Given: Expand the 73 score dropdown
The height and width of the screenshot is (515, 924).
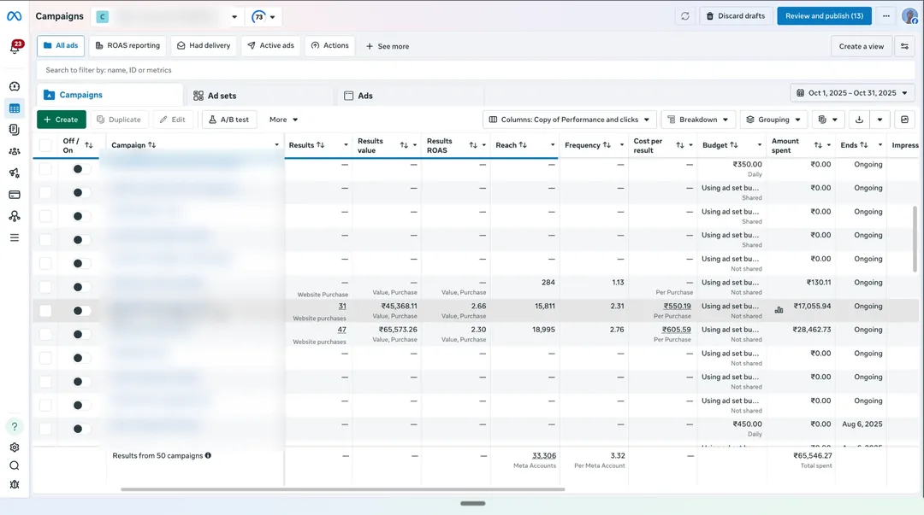Looking at the screenshot, I should coord(264,16).
